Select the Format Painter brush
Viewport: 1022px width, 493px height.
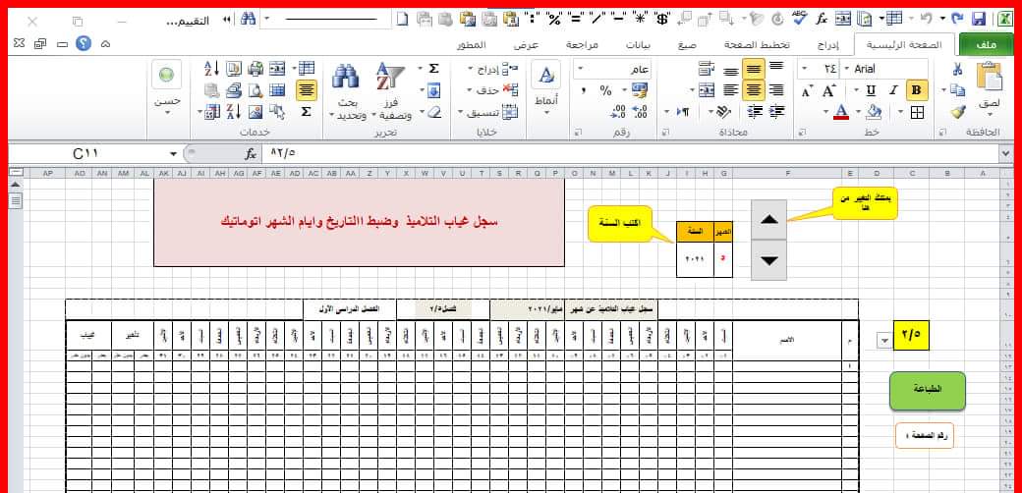click(957, 112)
